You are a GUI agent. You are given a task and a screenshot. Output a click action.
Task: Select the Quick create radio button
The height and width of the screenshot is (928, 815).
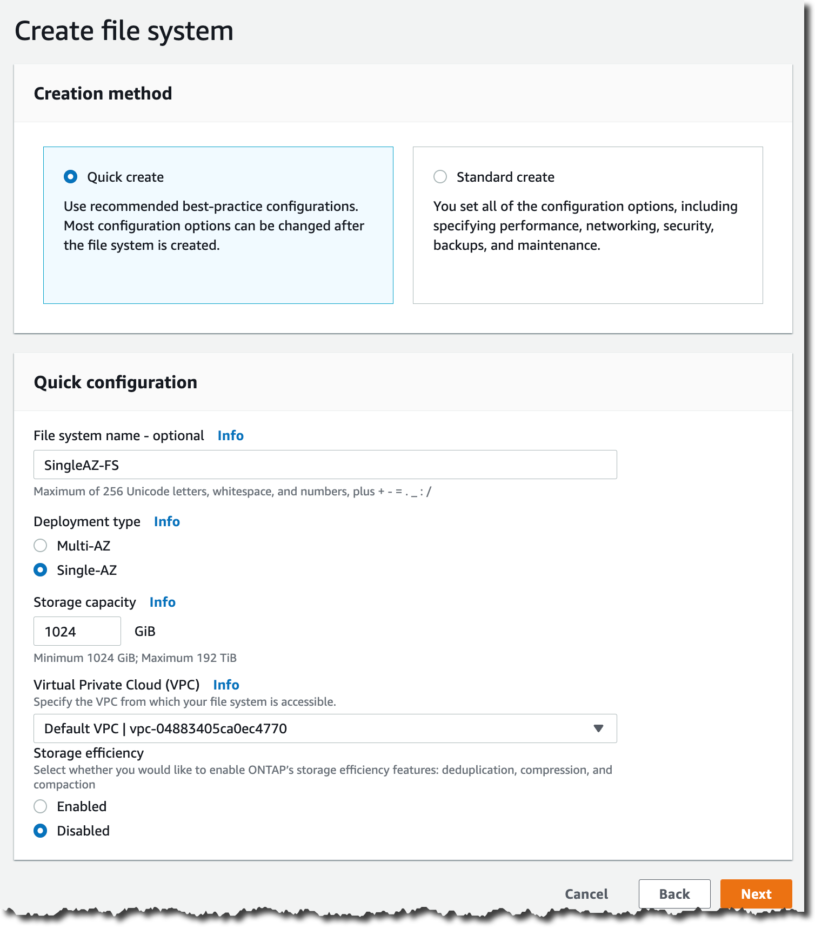(71, 177)
